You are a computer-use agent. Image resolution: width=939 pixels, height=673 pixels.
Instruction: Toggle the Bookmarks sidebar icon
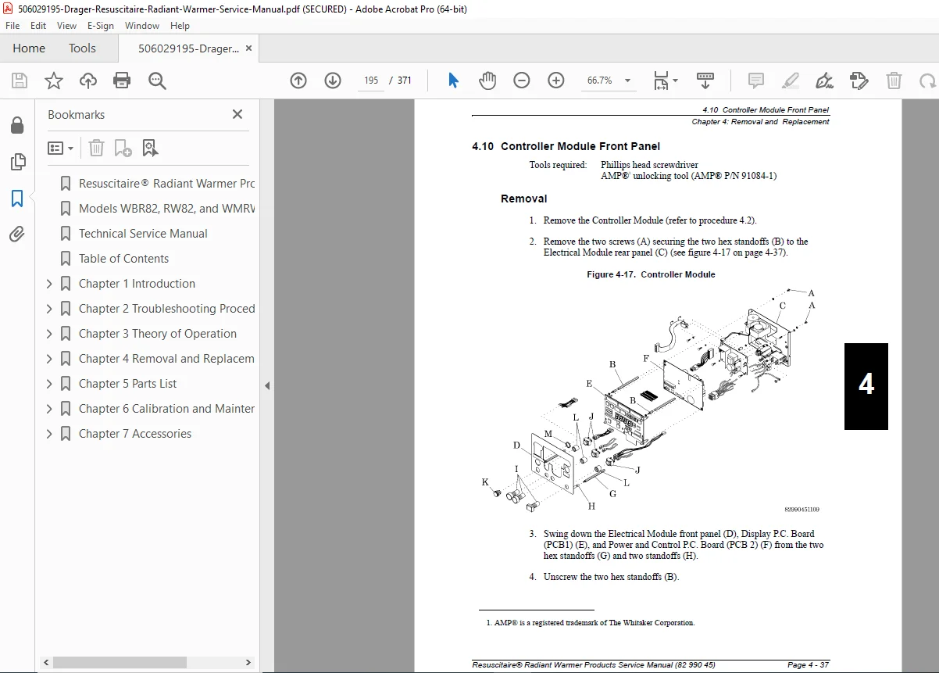(x=17, y=199)
